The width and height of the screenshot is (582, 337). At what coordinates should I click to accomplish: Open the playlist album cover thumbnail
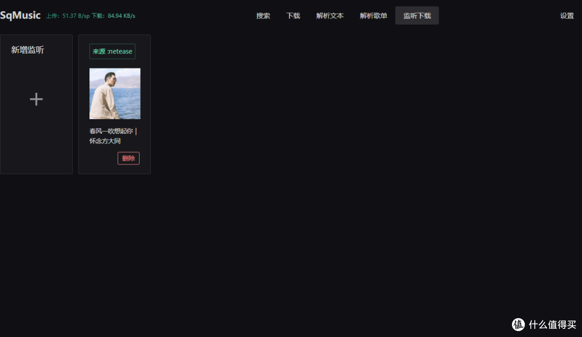pyautogui.click(x=115, y=93)
